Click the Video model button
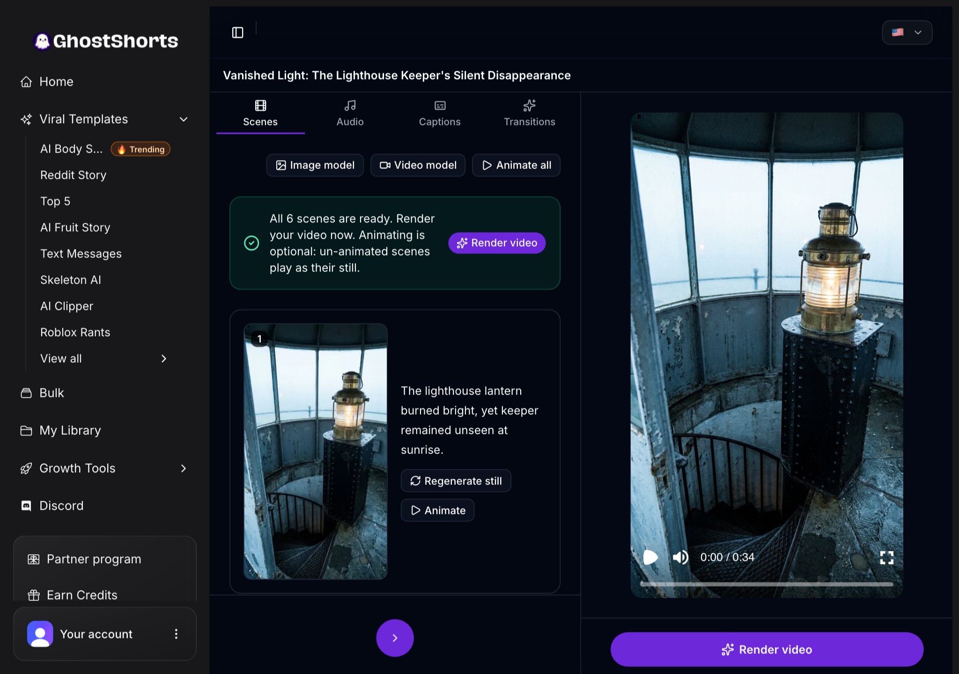The width and height of the screenshot is (959, 674). 418,165
